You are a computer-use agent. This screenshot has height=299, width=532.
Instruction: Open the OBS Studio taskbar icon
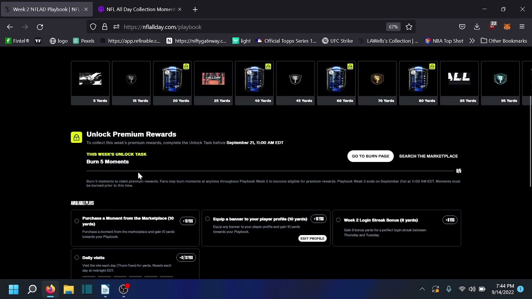(x=123, y=289)
